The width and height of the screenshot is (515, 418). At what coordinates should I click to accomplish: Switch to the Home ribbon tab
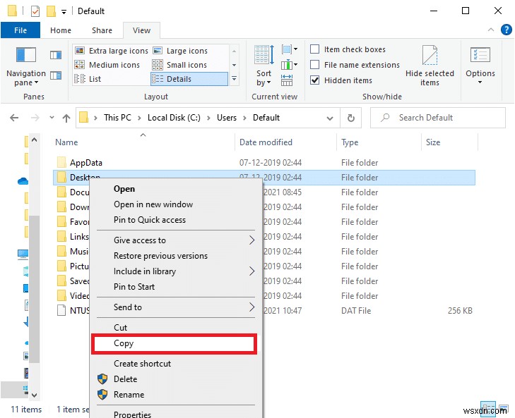pos(61,30)
